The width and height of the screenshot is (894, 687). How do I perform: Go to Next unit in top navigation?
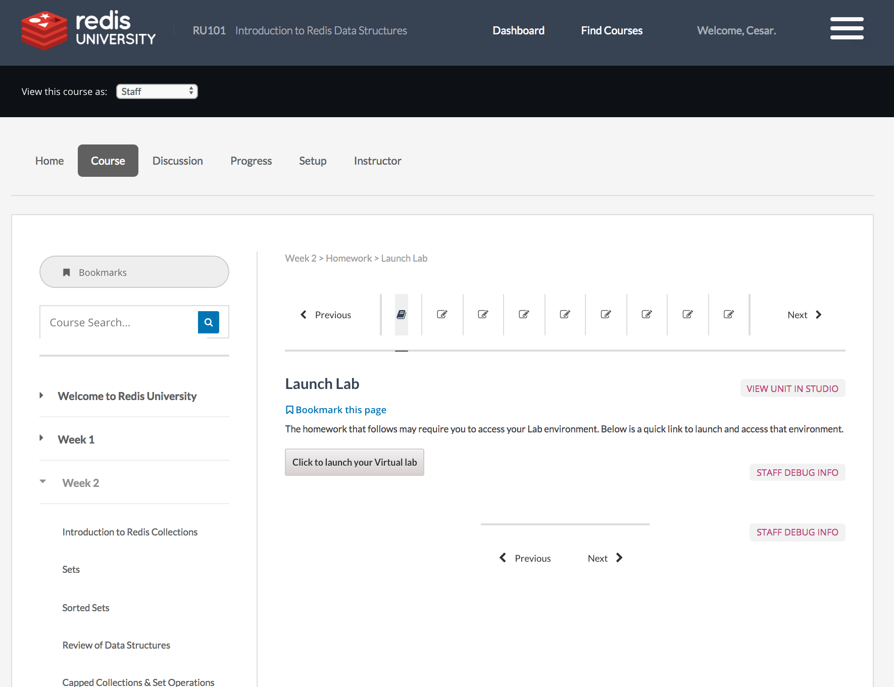click(x=804, y=315)
